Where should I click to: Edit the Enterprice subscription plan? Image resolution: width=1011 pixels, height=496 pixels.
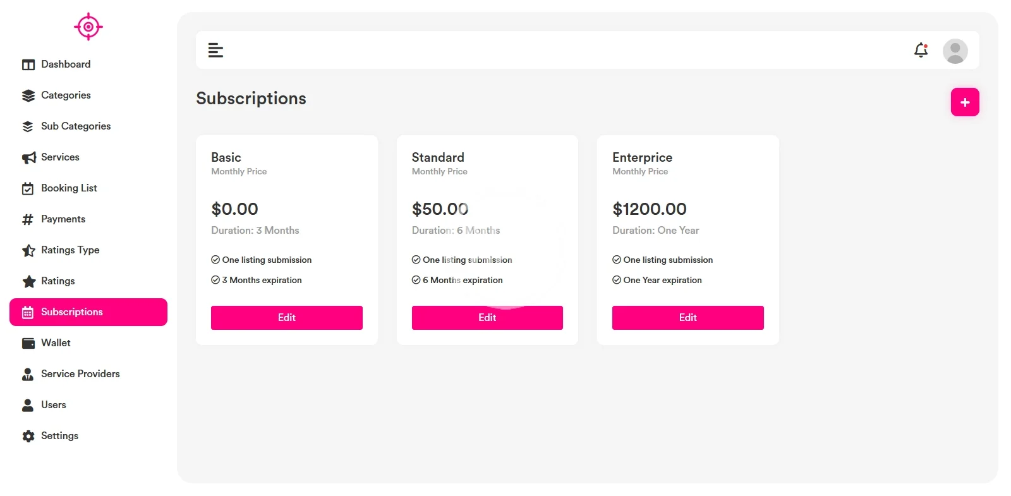(687, 318)
